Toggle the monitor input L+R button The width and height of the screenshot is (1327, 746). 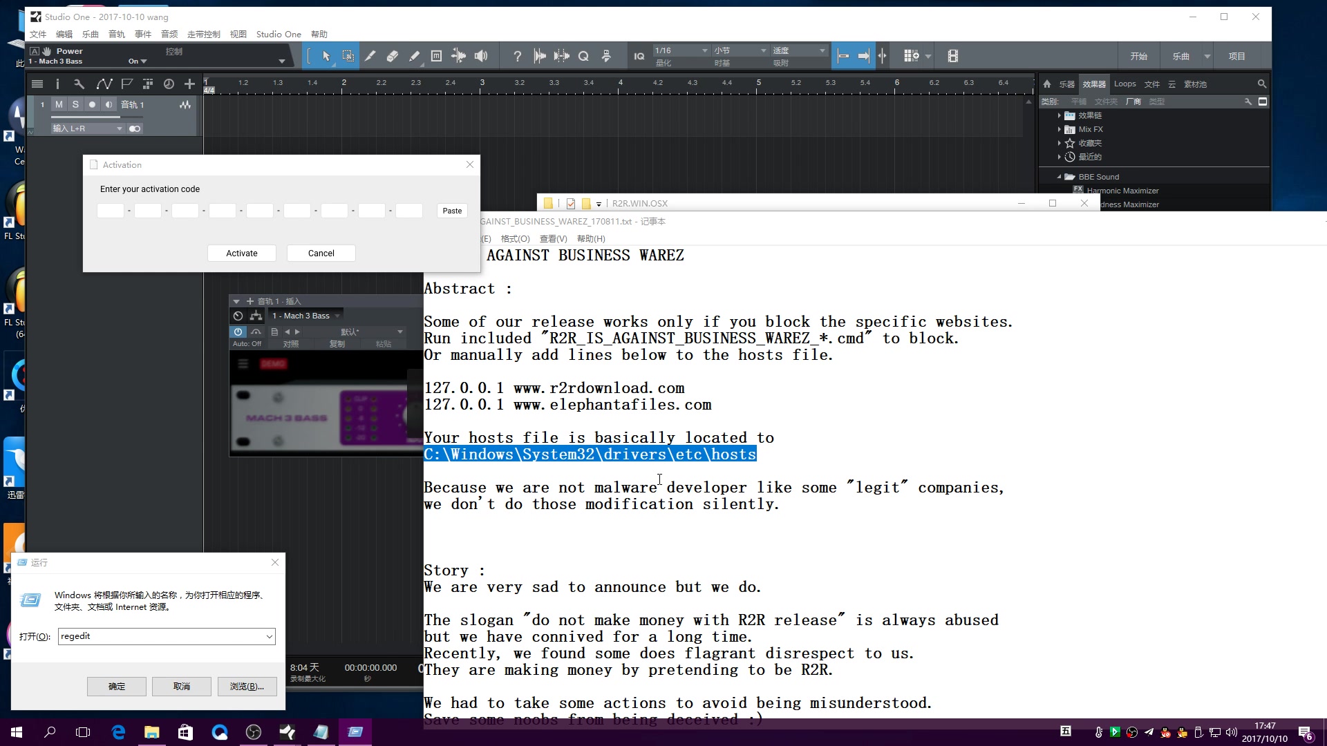(134, 128)
